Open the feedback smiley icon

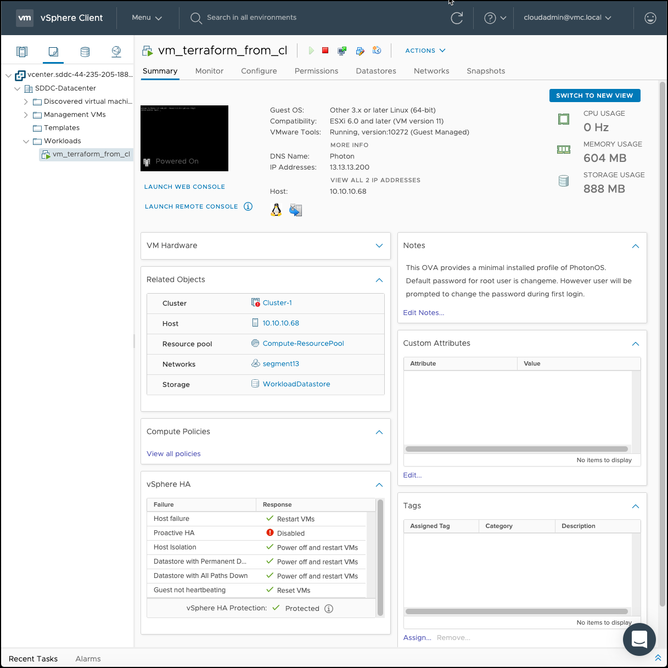coord(650,18)
